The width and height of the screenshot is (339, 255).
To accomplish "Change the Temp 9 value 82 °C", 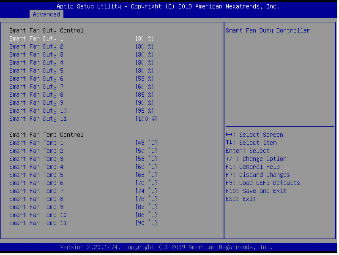I will click(x=146, y=207).
